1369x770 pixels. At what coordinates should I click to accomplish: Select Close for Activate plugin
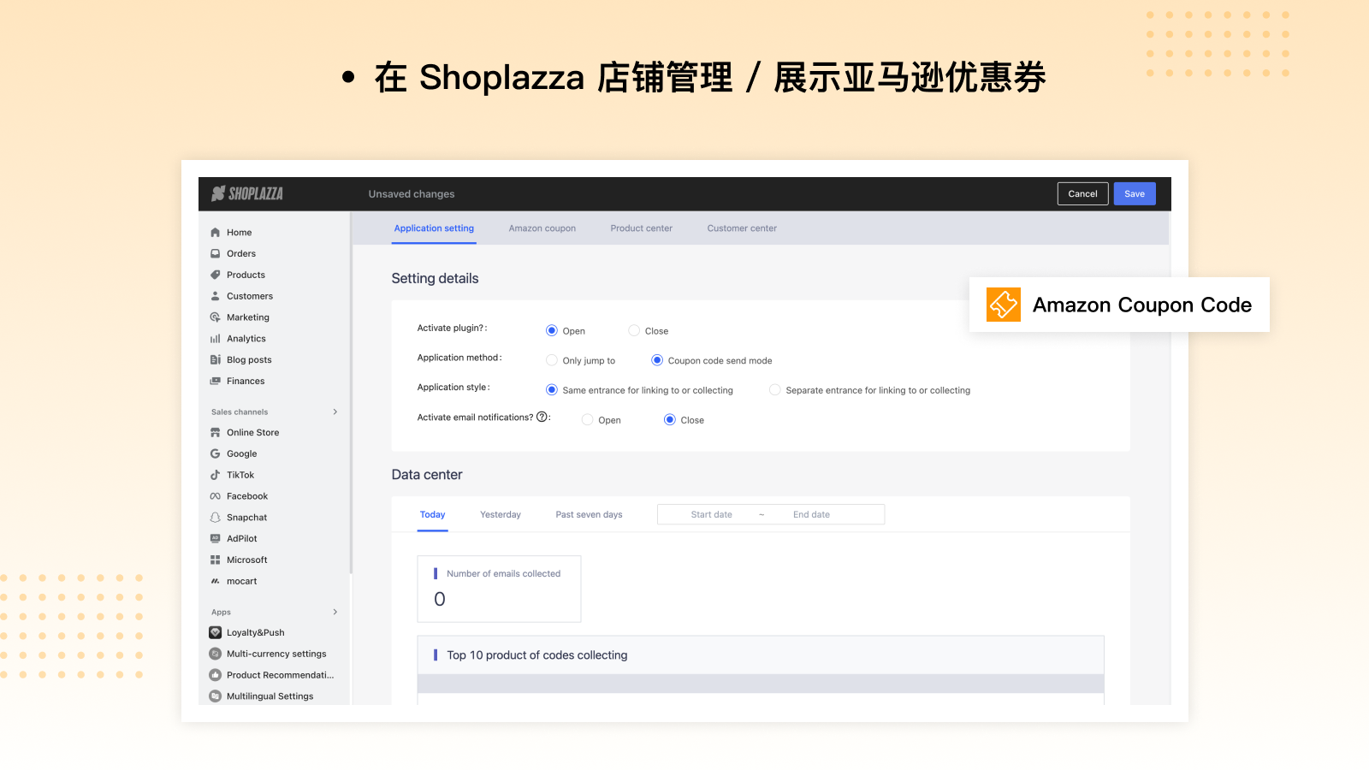click(634, 331)
